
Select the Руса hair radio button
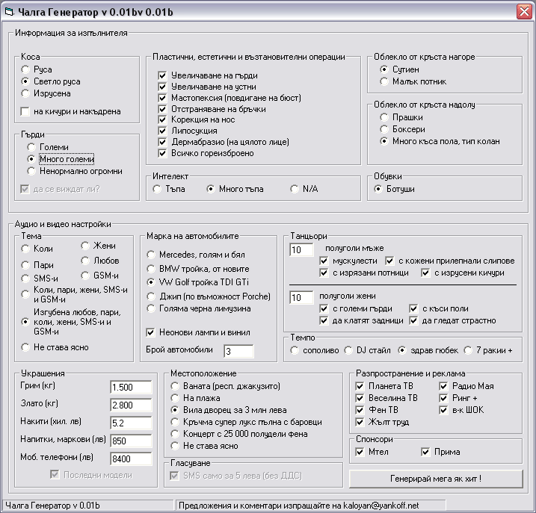(26, 69)
